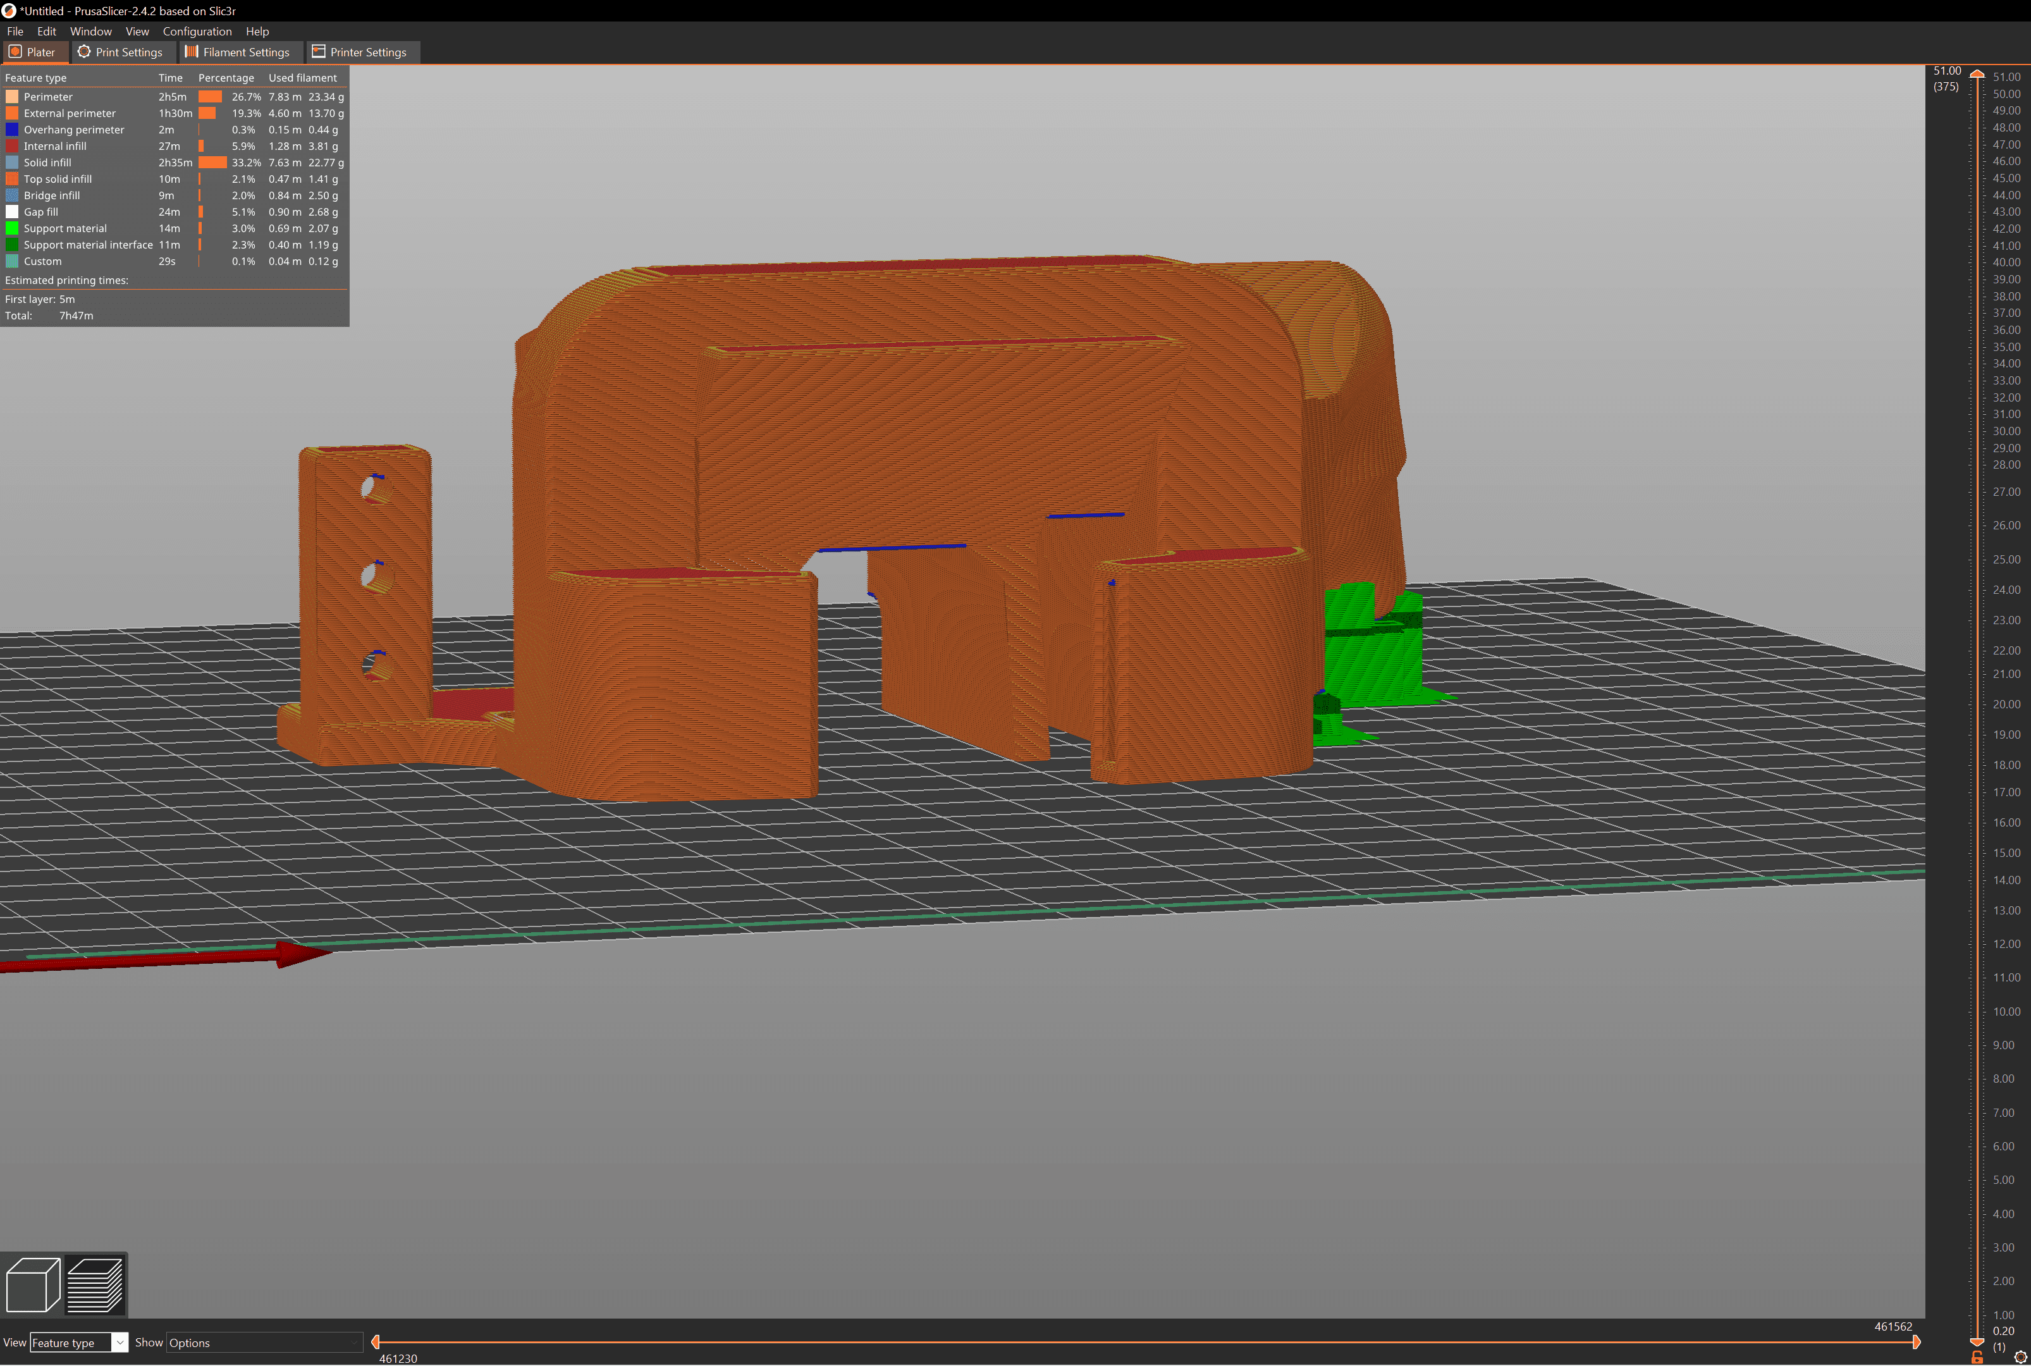Switch to the 3D editor cube view

[33, 1284]
